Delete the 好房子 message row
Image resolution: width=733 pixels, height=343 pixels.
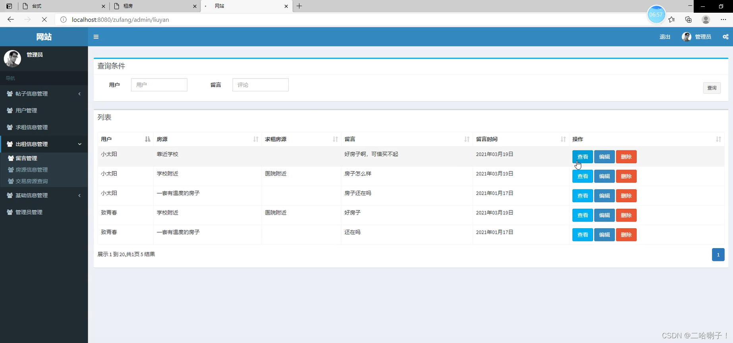626,215
